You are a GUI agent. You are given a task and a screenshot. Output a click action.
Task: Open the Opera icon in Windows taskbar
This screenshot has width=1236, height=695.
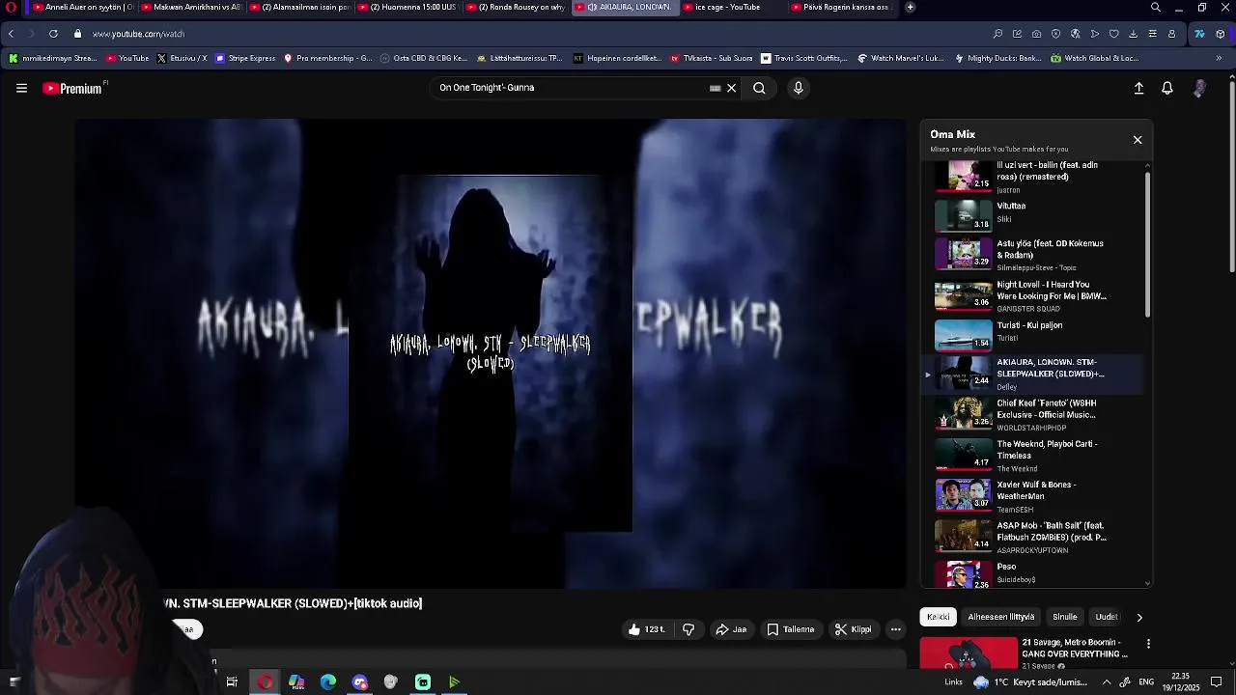tap(265, 682)
